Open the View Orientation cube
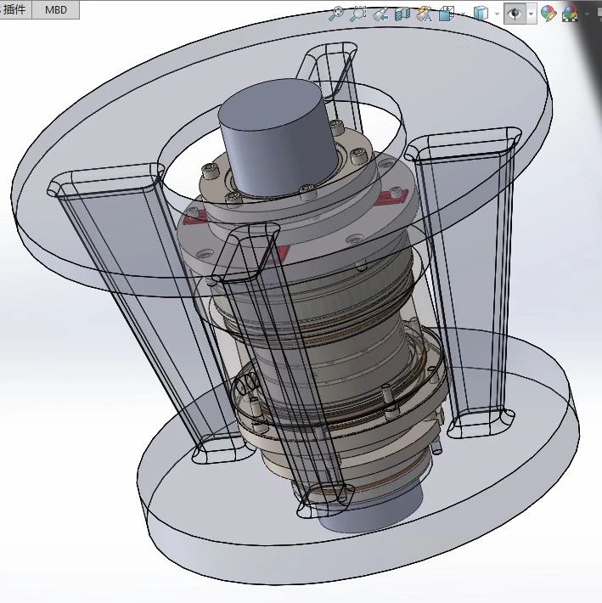The height and width of the screenshot is (603, 602). (447, 14)
